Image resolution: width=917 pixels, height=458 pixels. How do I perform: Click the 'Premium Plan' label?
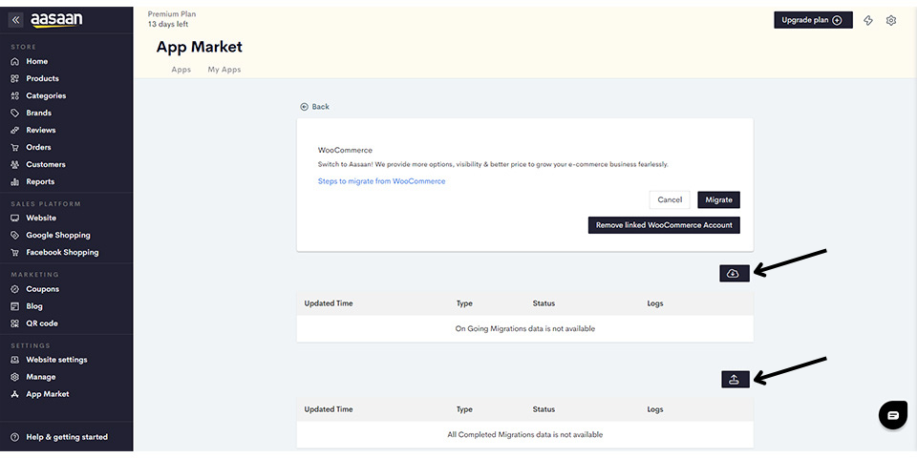click(x=172, y=14)
